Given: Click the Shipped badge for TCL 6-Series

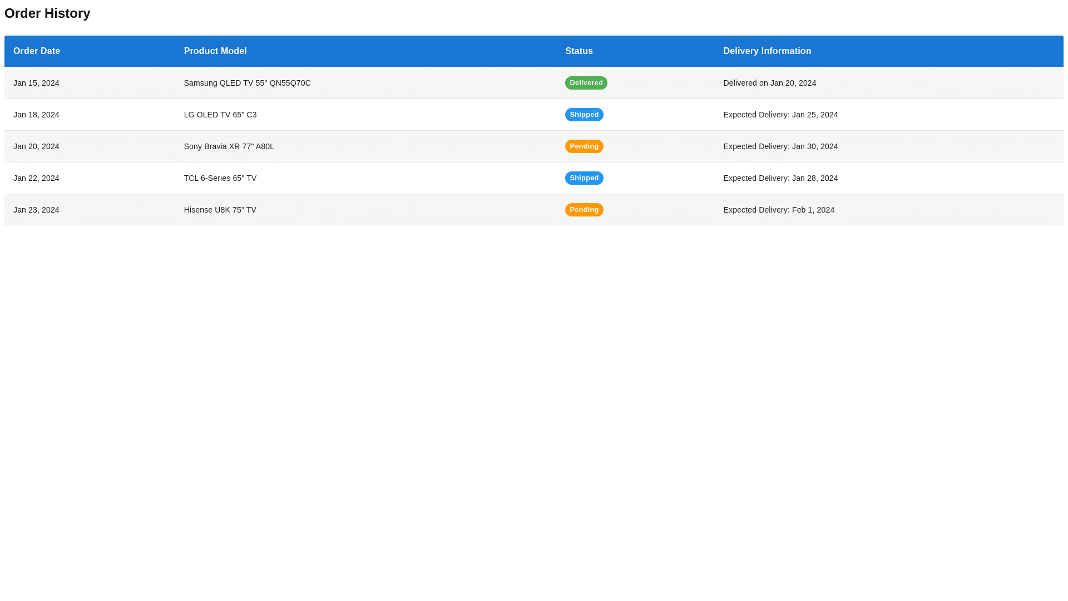Looking at the screenshot, I should tap(584, 178).
